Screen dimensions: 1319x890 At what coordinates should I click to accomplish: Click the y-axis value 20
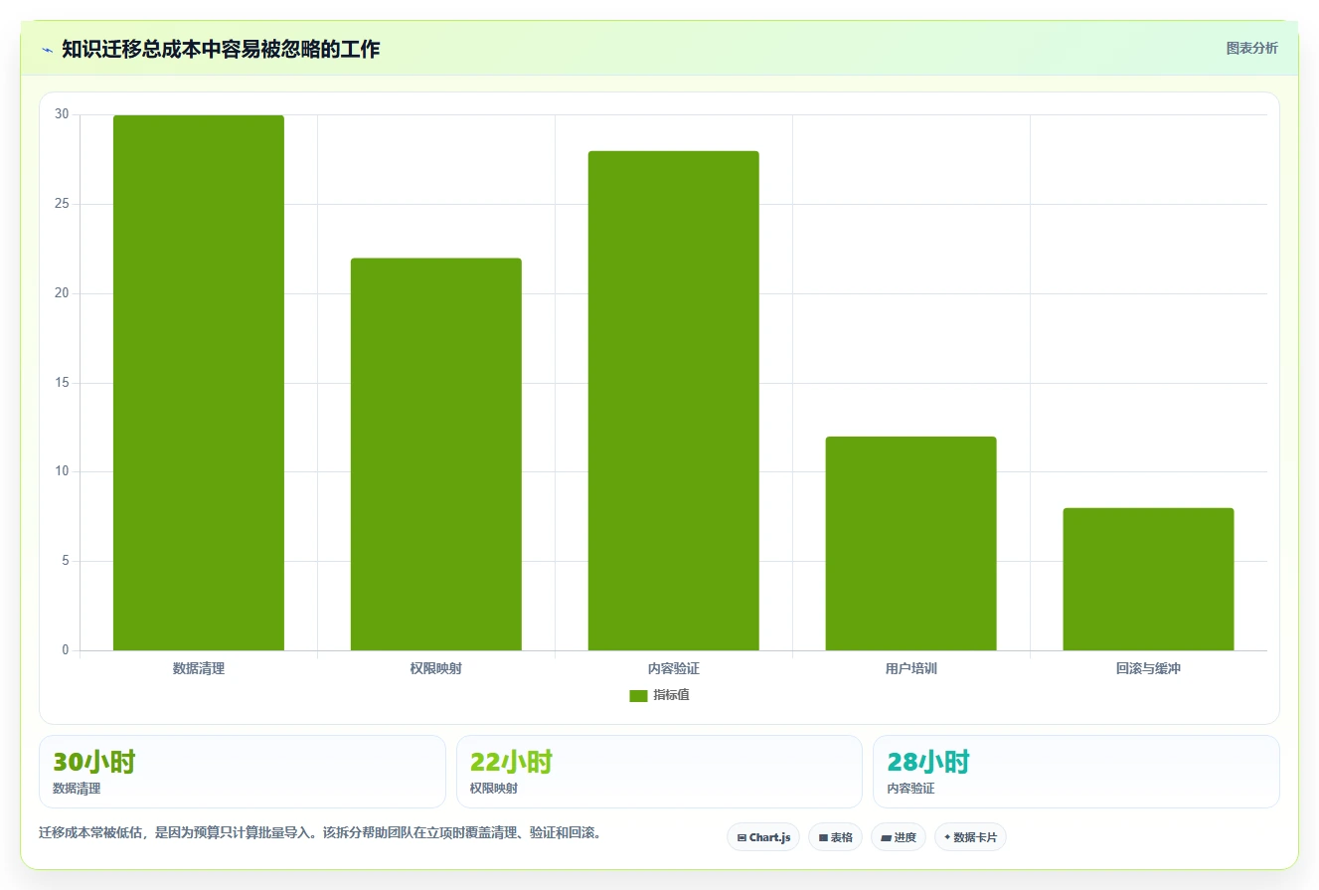tap(62, 293)
